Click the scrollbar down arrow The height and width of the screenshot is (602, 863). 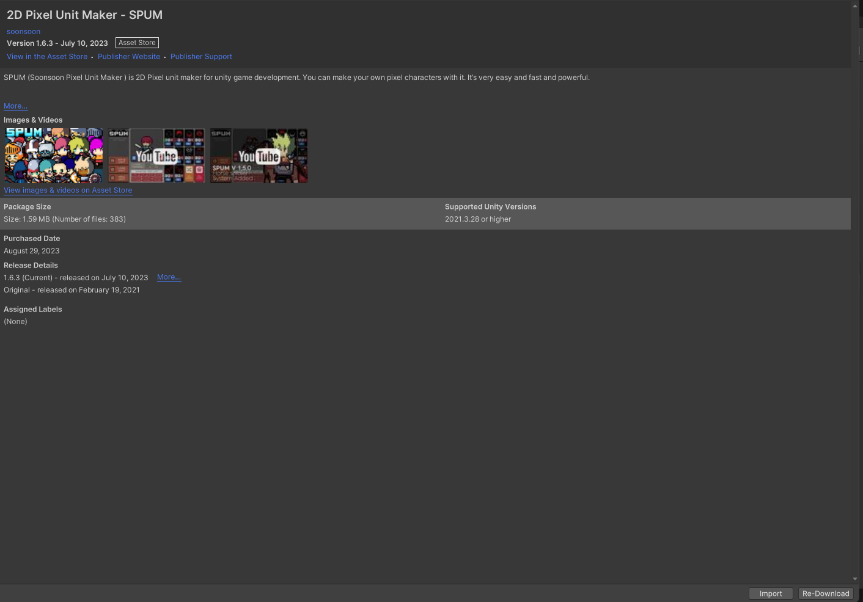[854, 579]
